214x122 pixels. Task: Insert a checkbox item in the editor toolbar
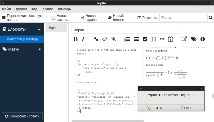click(145, 39)
